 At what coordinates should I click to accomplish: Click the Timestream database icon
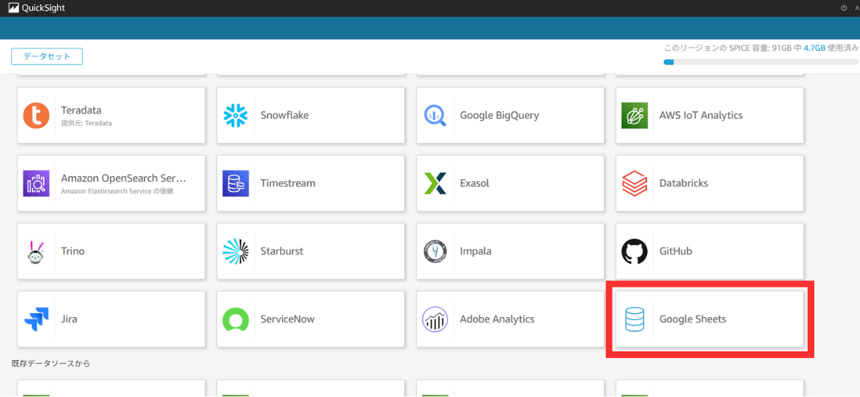click(x=236, y=183)
